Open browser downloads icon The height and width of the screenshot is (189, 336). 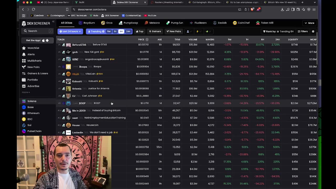coord(282,9)
